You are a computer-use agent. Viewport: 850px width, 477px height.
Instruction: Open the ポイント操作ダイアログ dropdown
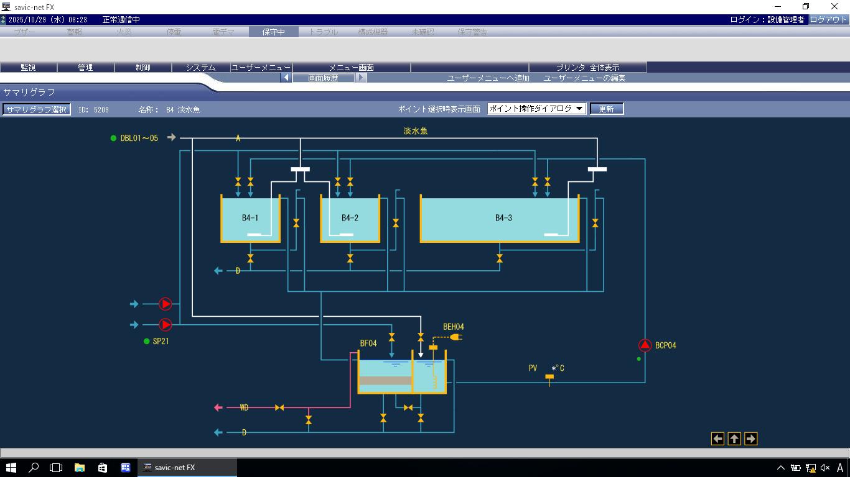(x=536, y=109)
